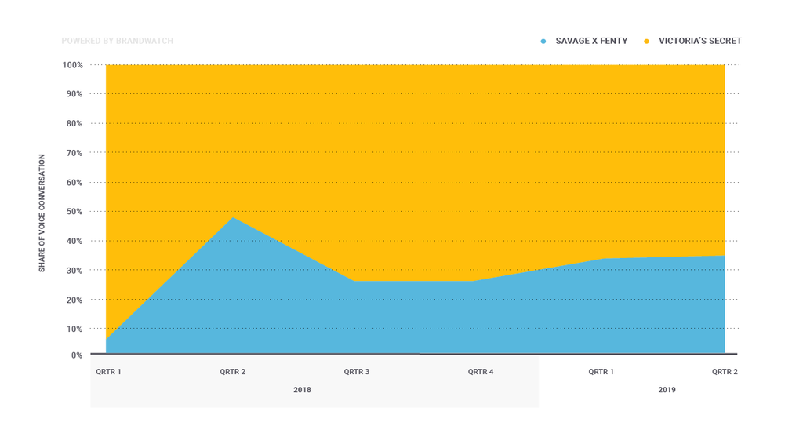The height and width of the screenshot is (426, 803).
Task: Click the first QRTR 1 label under 2018
Action: click(108, 372)
